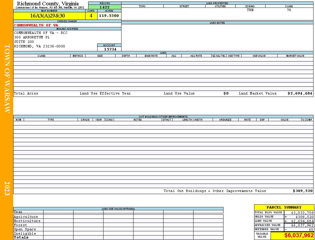Click the Totals row label
Image resolution: width=315 pixels, height=240 pixels.
point(21,237)
